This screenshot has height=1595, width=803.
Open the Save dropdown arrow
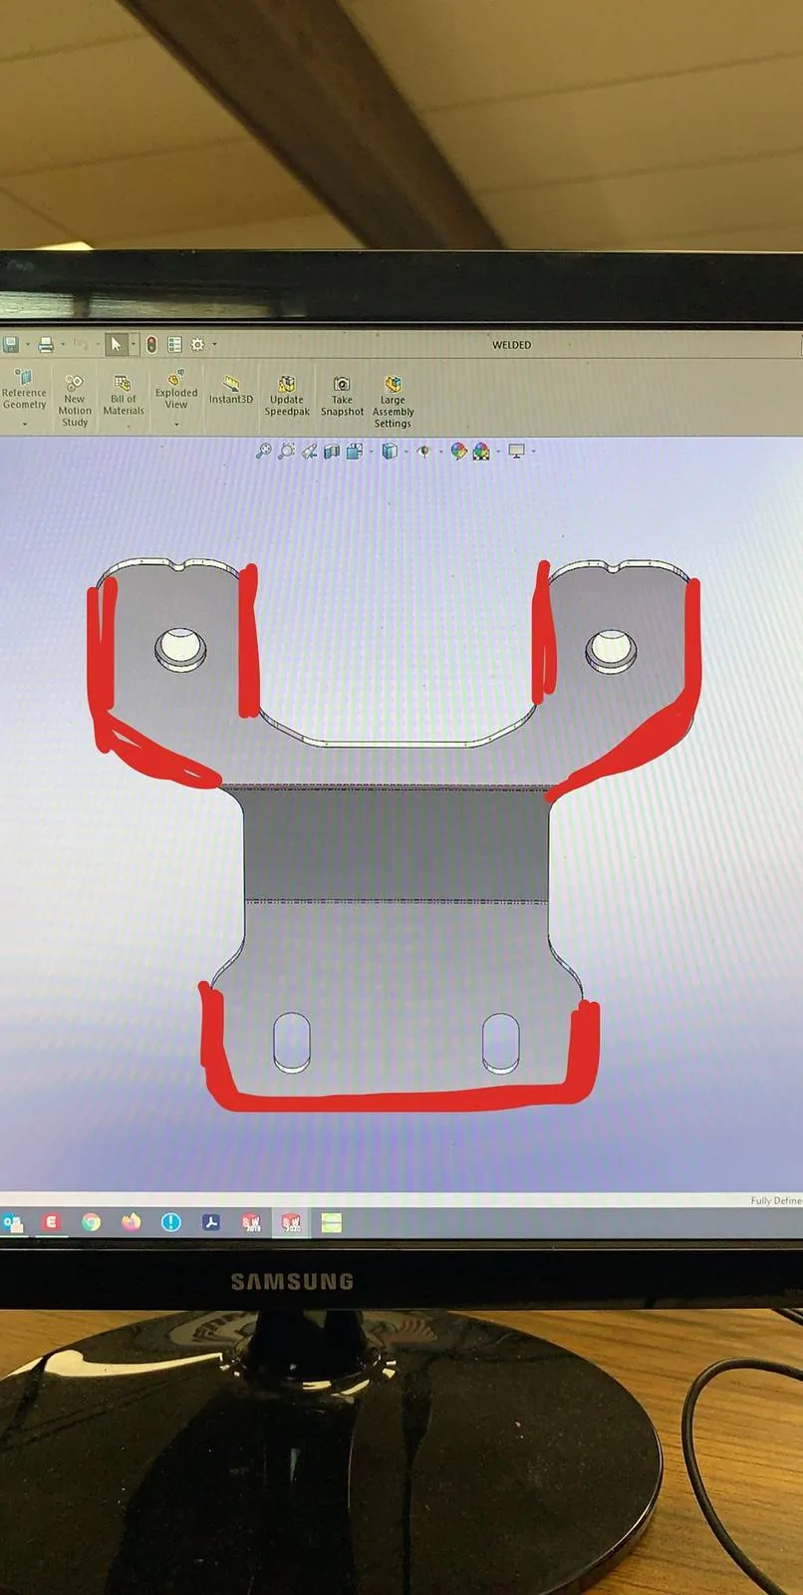pyautogui.click(x=27, y=345)
